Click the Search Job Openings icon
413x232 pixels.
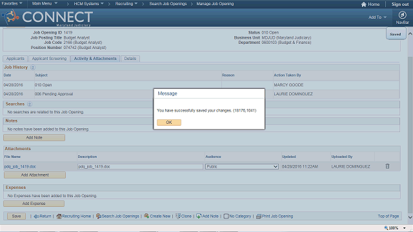[x=99, y=217]
